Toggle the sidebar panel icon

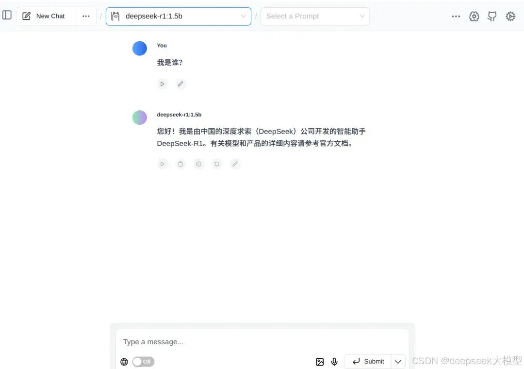click(7, 15)
